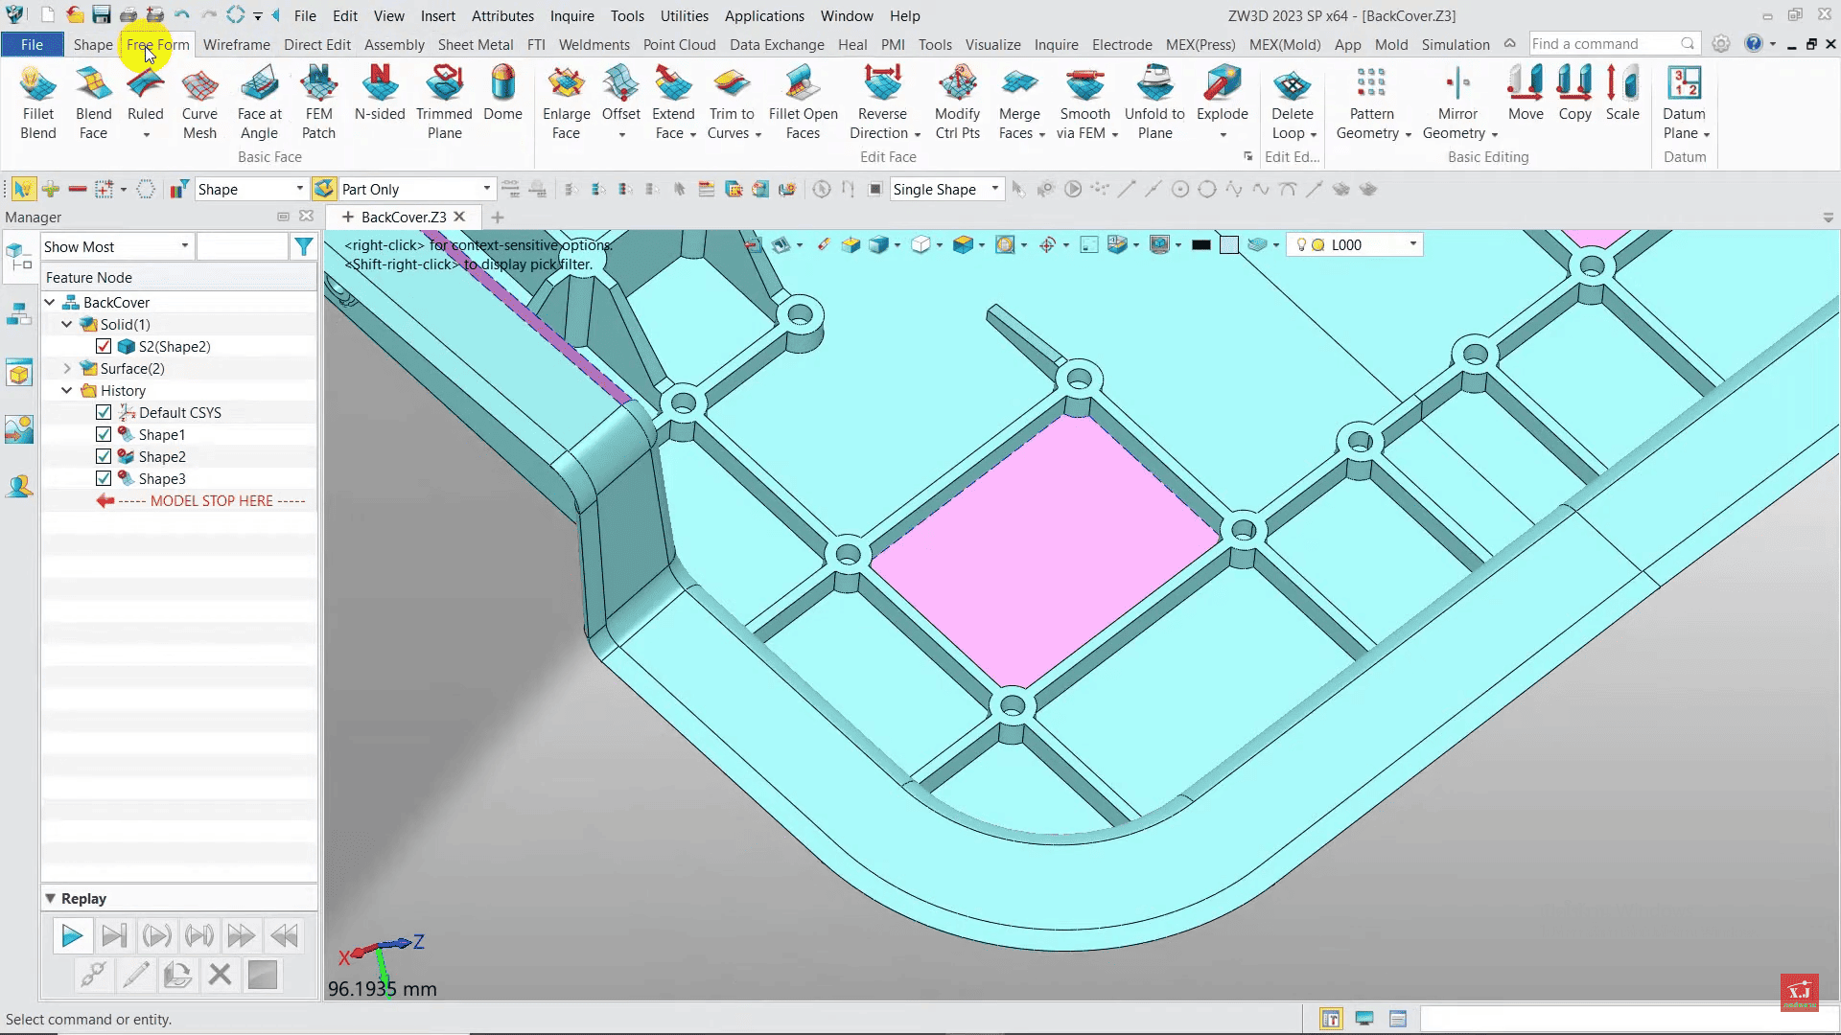Image resolution: width=1841 pixels, height=1035 pixels.
Task: Uncheck the S2(Shape2) solid checkbox
Action: click(104, 346)
